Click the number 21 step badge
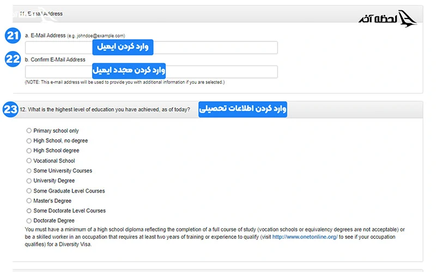Screen dimensions: 436x272 tap(12, 36)
